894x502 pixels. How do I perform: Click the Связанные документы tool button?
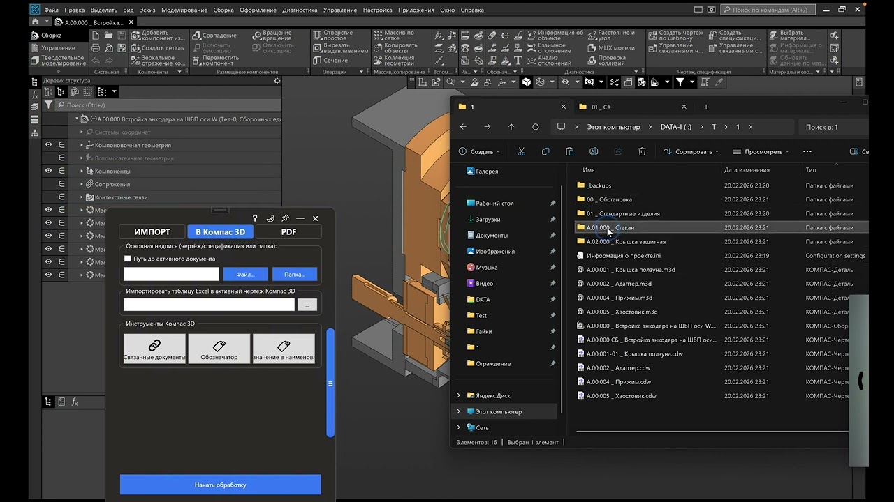point(154,349)
